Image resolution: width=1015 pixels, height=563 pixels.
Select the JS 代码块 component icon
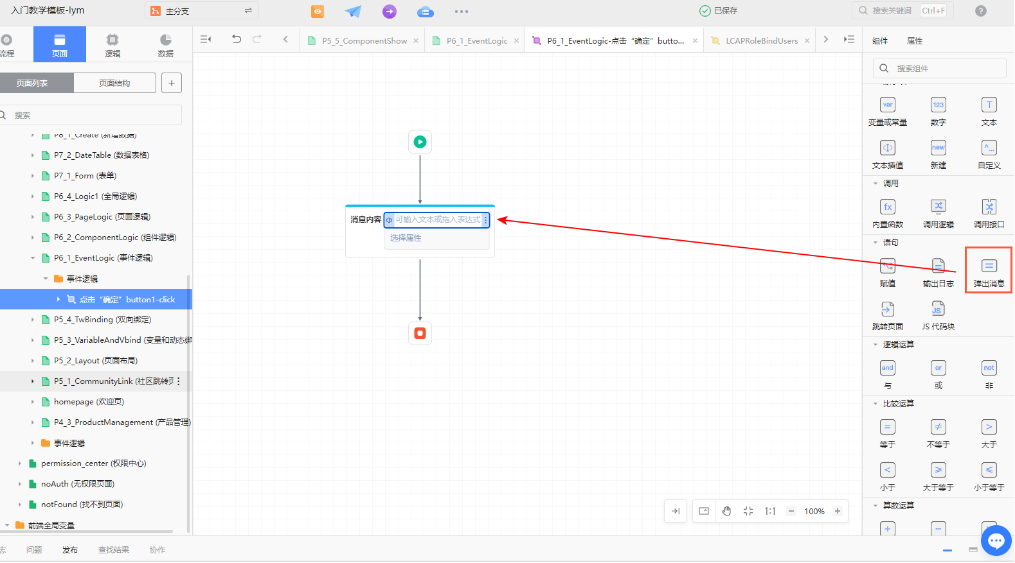pyautogui.click(x=938, y=309)
